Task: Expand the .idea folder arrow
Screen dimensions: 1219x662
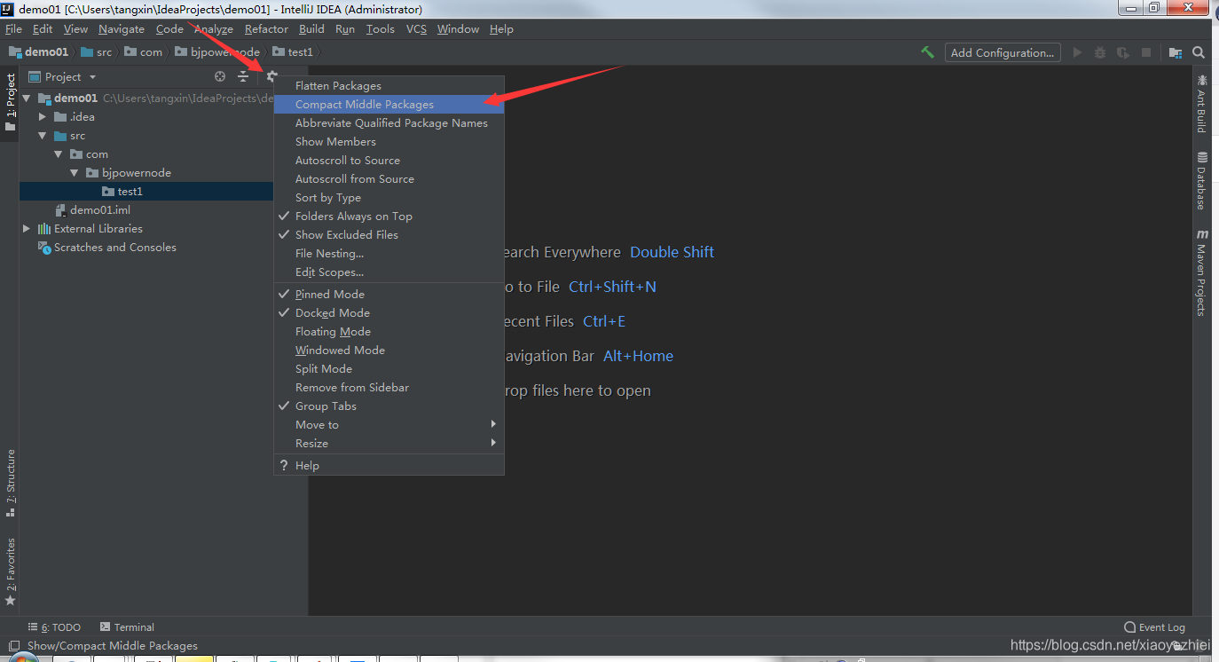Action: (x=43, y=117)
